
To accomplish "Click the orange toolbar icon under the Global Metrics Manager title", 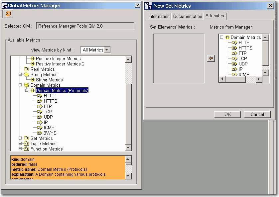I will point(8,14).
